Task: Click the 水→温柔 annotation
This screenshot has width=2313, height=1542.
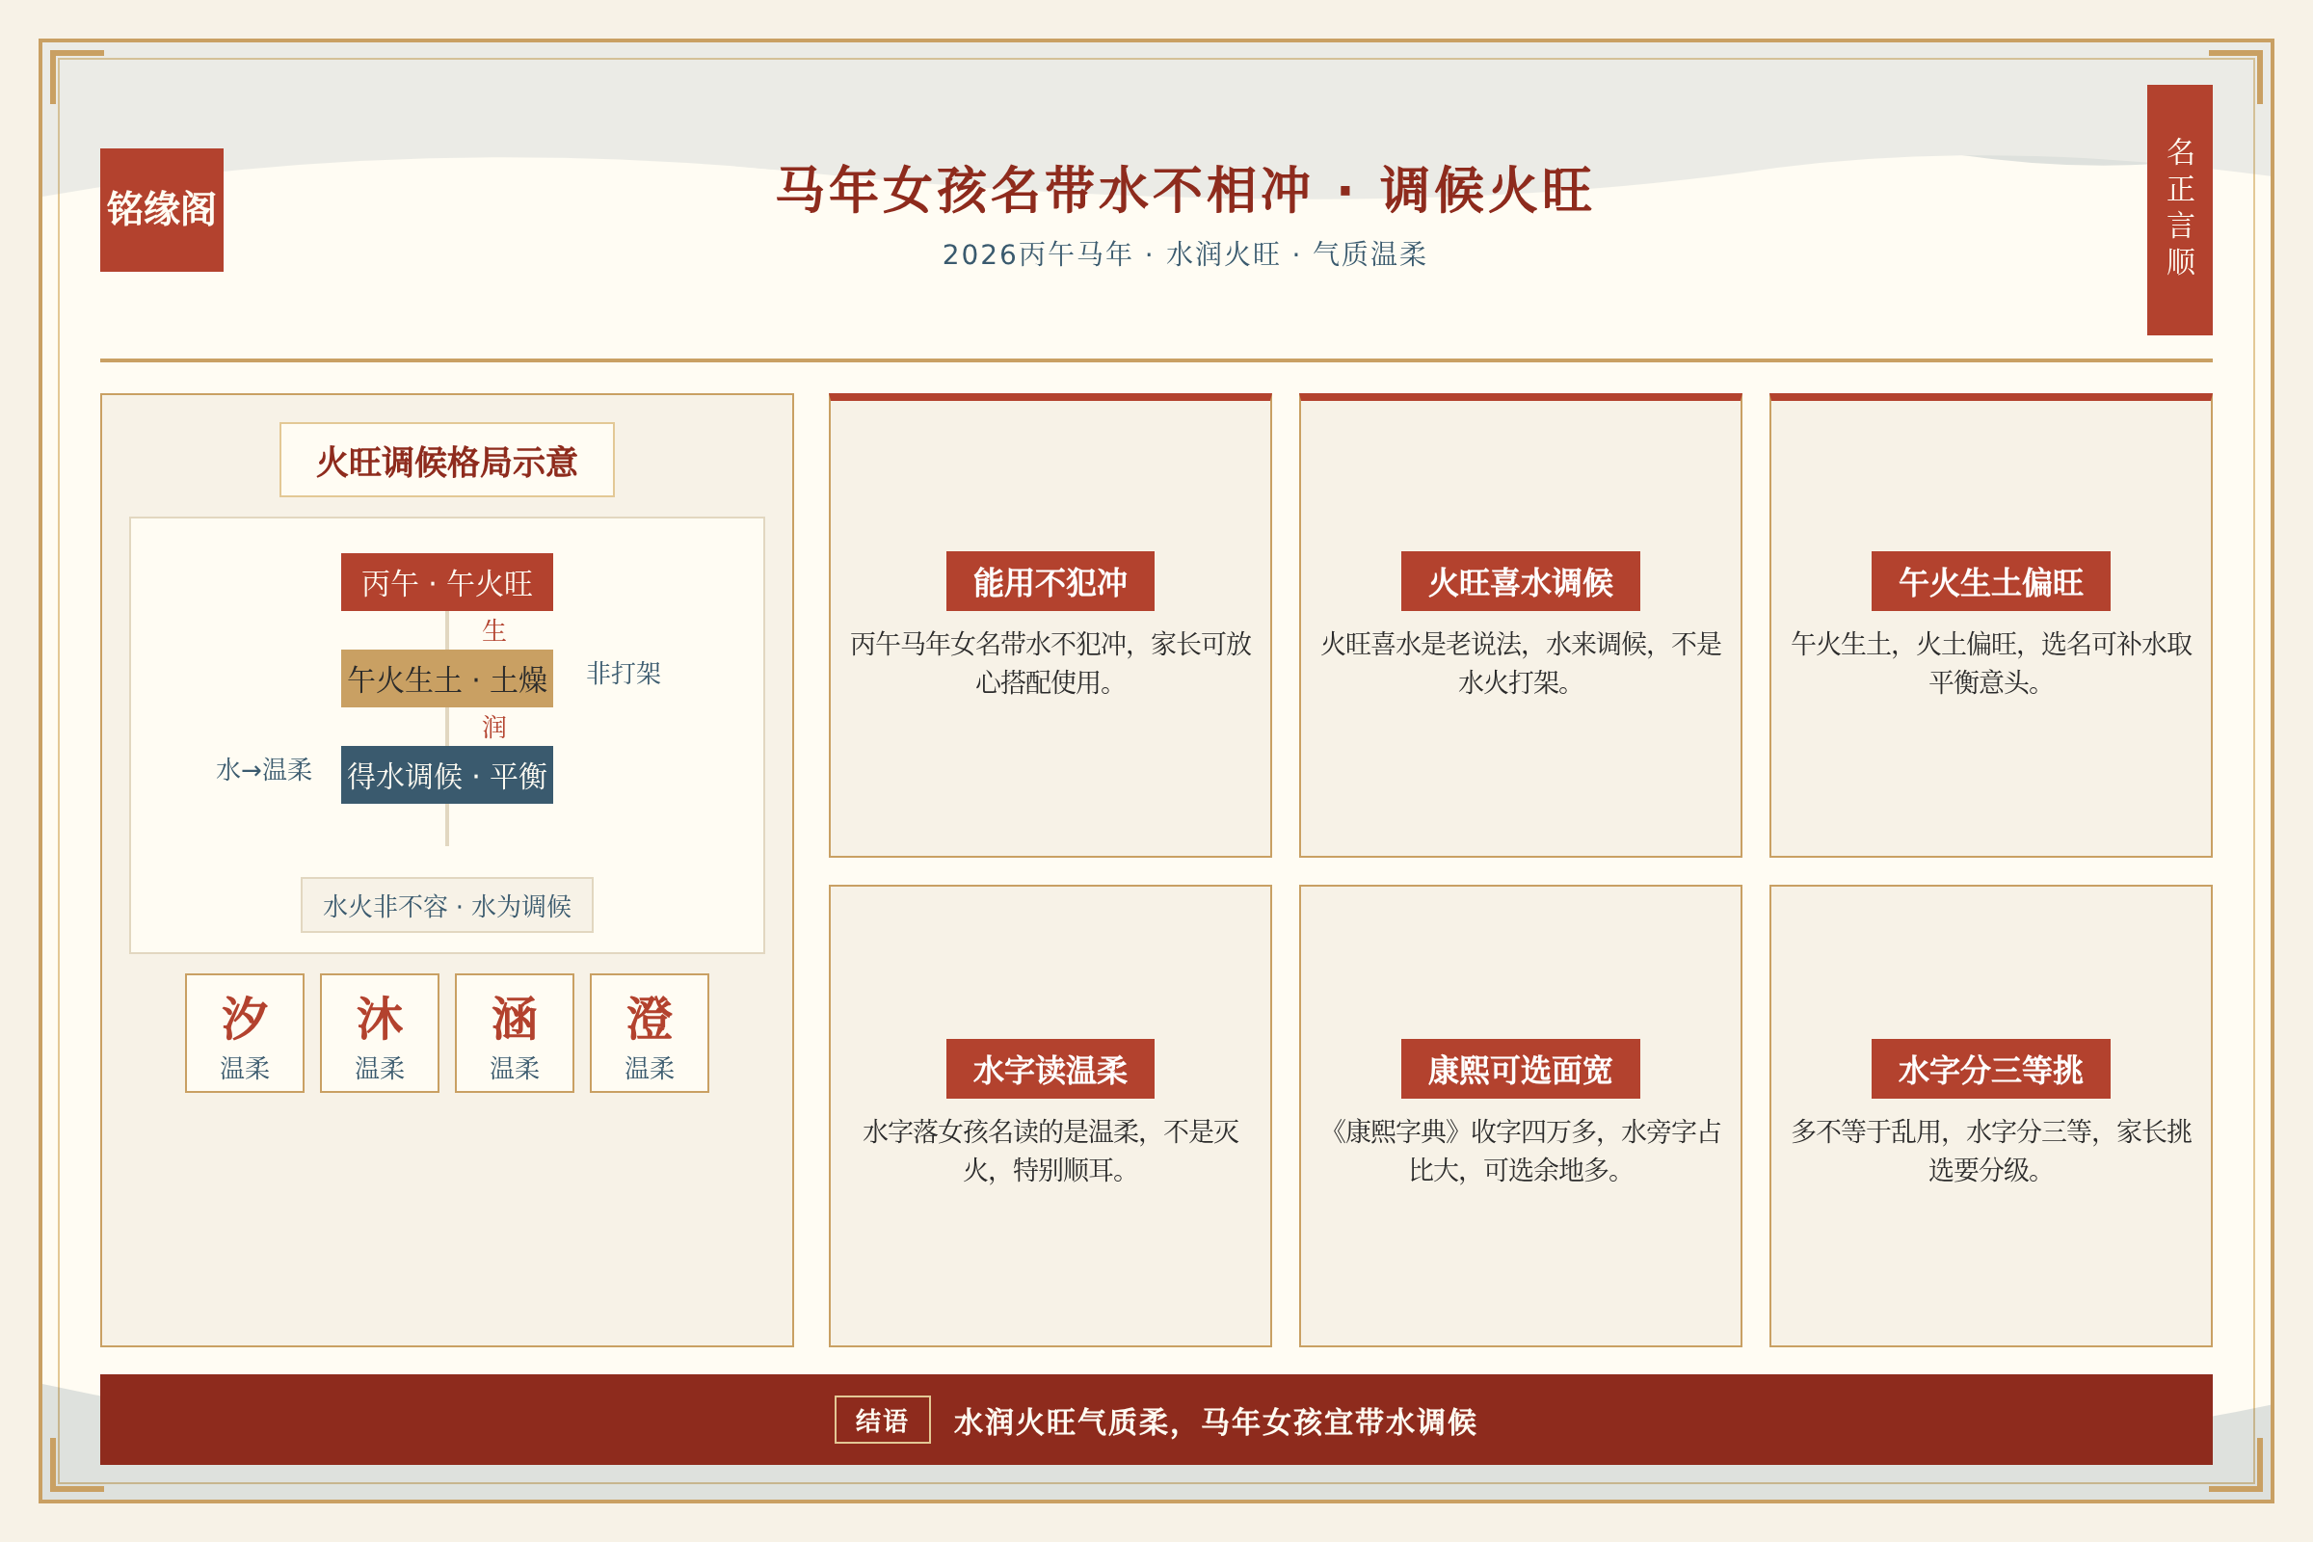Action: [264, 769]
